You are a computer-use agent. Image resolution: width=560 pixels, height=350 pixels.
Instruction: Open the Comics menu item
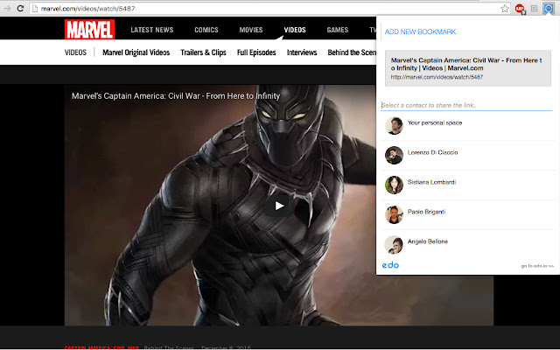(x=206, y=30)
